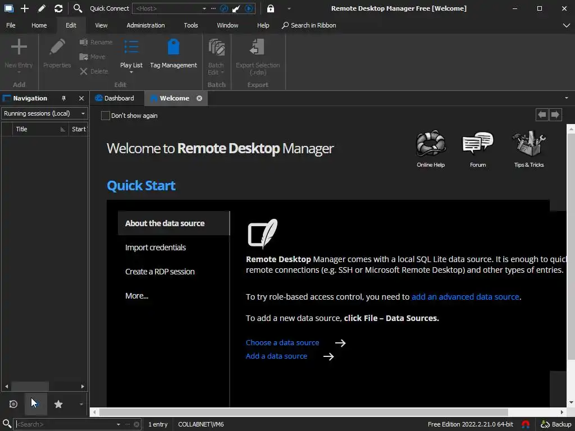Screen dimensions: 575x431
Task: Open the Play List ribbon button
Action: click(x=131, y=56)
